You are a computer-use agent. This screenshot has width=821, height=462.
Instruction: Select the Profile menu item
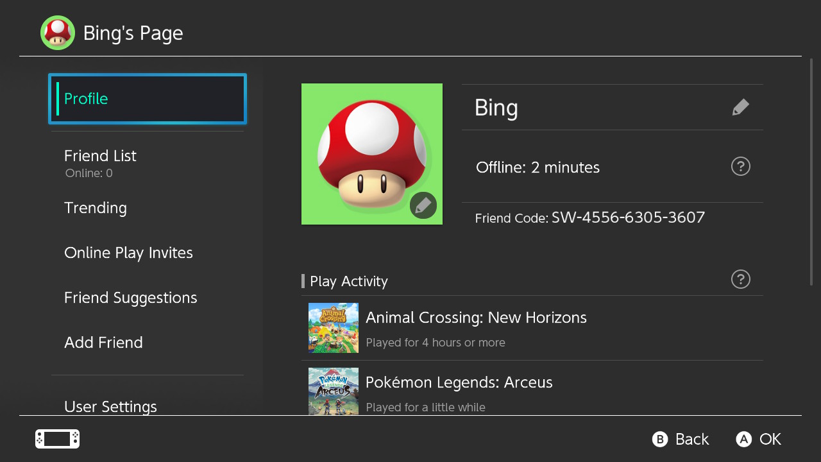click(148, 99)
